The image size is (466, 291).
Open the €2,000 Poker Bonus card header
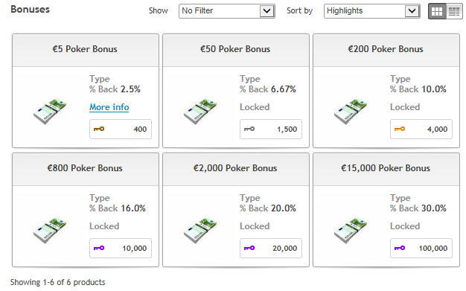[x=236, y=170]
